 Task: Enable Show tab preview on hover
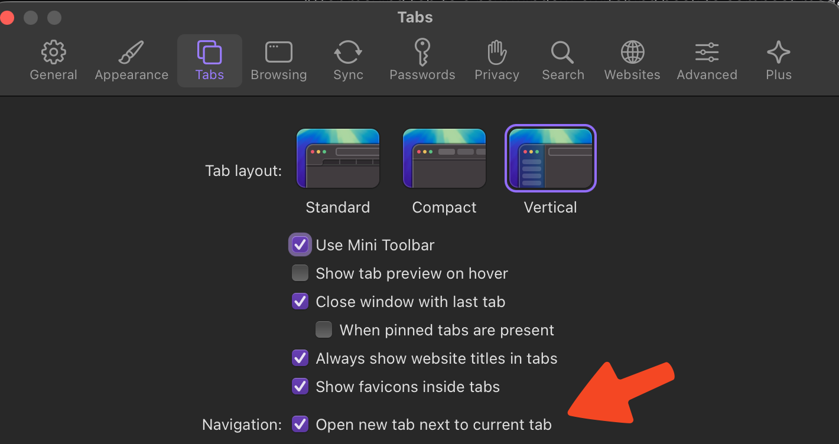point(300,273)
